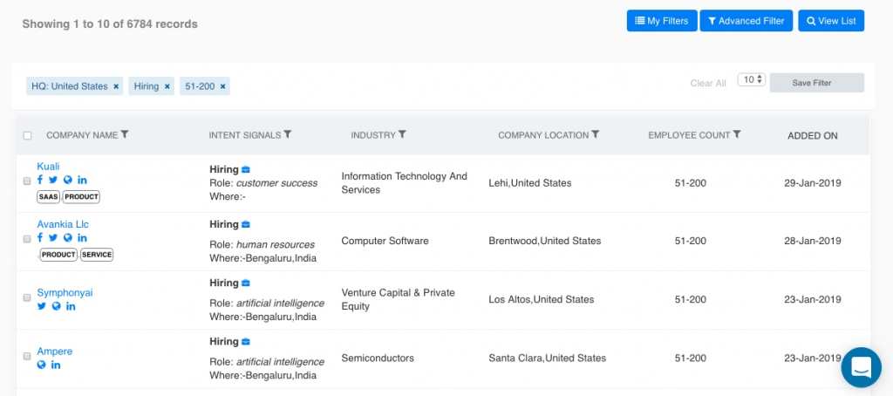This screenshot has height=396, width=893.
Task: Select the Symphonyai row checkbox
Action: tap(27, 297)
